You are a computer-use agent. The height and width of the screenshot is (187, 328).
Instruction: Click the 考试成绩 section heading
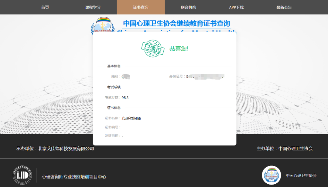pyautogui.click(x=114, y=87)
